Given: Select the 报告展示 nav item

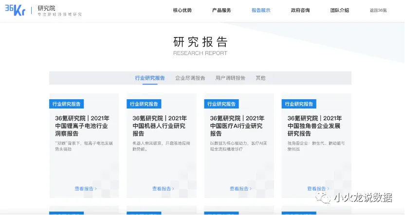Looking at the screenshot, I should click(261, 10).
